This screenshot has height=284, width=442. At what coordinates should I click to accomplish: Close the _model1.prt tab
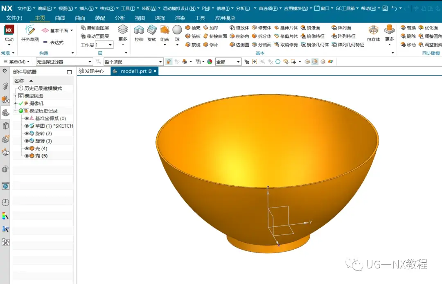pos(155,71)
